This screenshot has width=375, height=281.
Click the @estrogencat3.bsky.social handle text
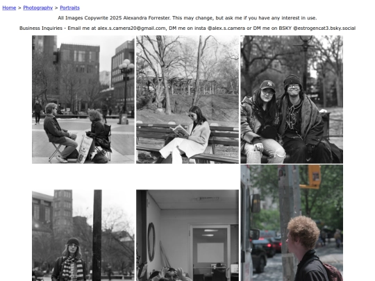[324, 28]
